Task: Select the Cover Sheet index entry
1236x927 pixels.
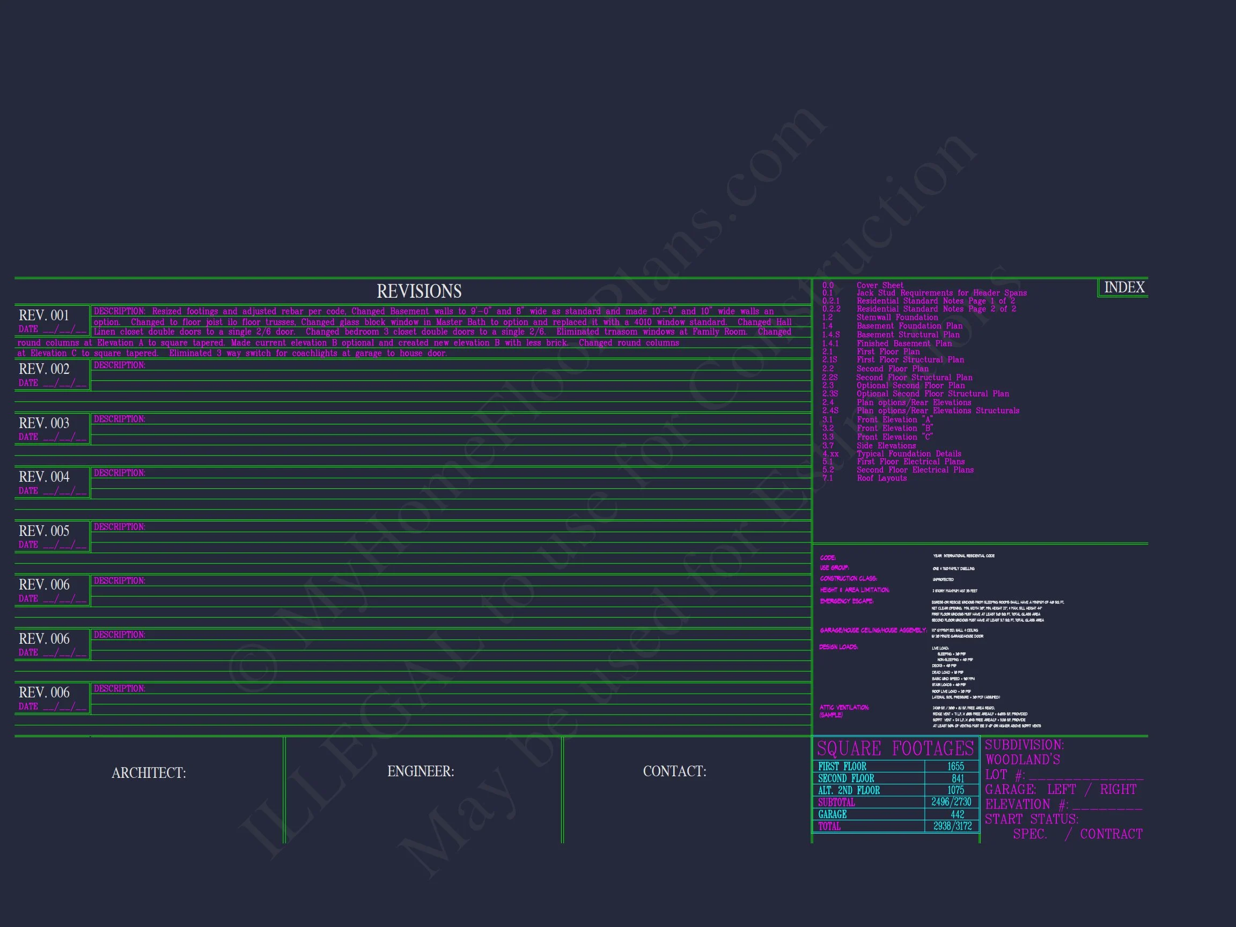Action: 879,285
